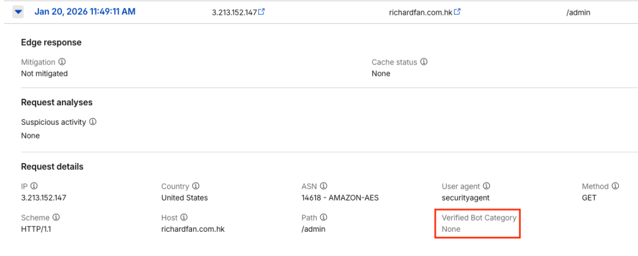Click info icon next to Scheme

[x=56, y=218]
